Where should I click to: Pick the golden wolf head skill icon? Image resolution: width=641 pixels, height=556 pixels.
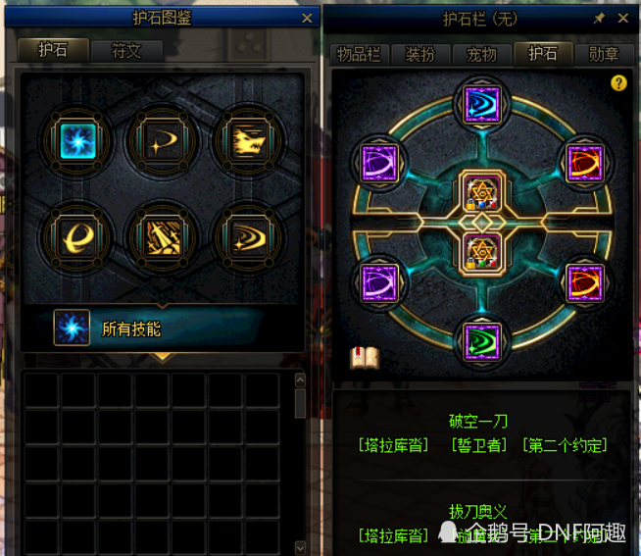[249, 141]
